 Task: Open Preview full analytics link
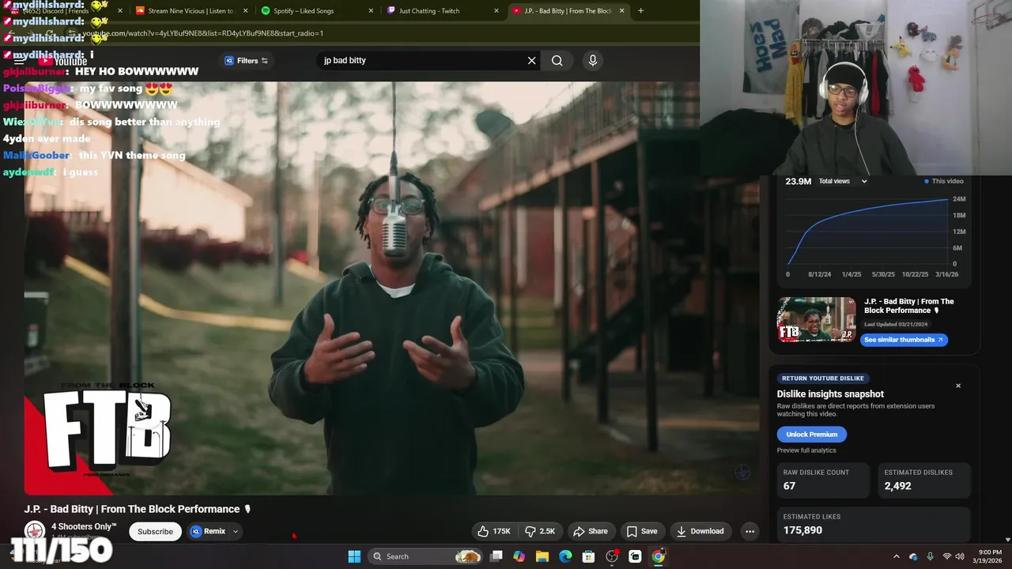806,450
